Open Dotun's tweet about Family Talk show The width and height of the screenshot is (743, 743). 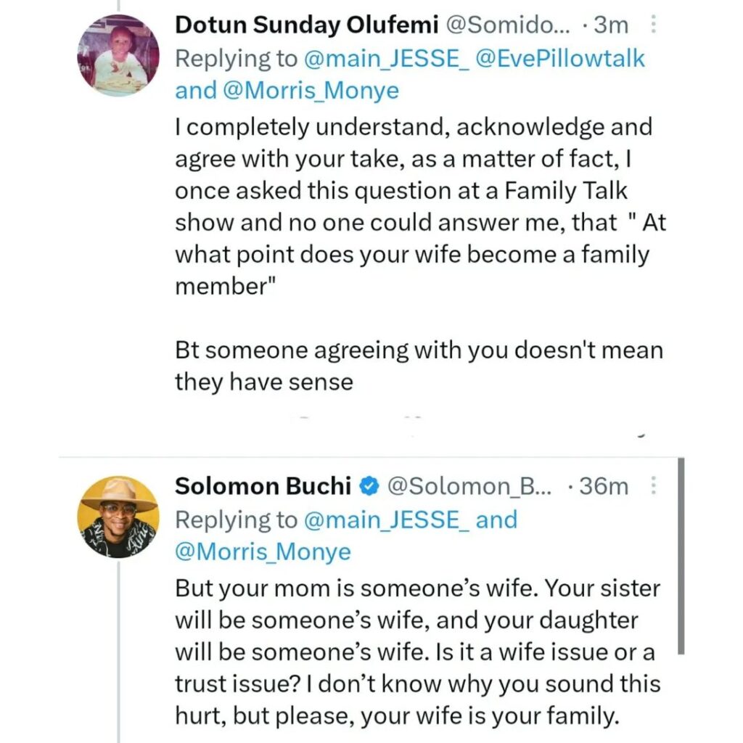click(414, 207)
